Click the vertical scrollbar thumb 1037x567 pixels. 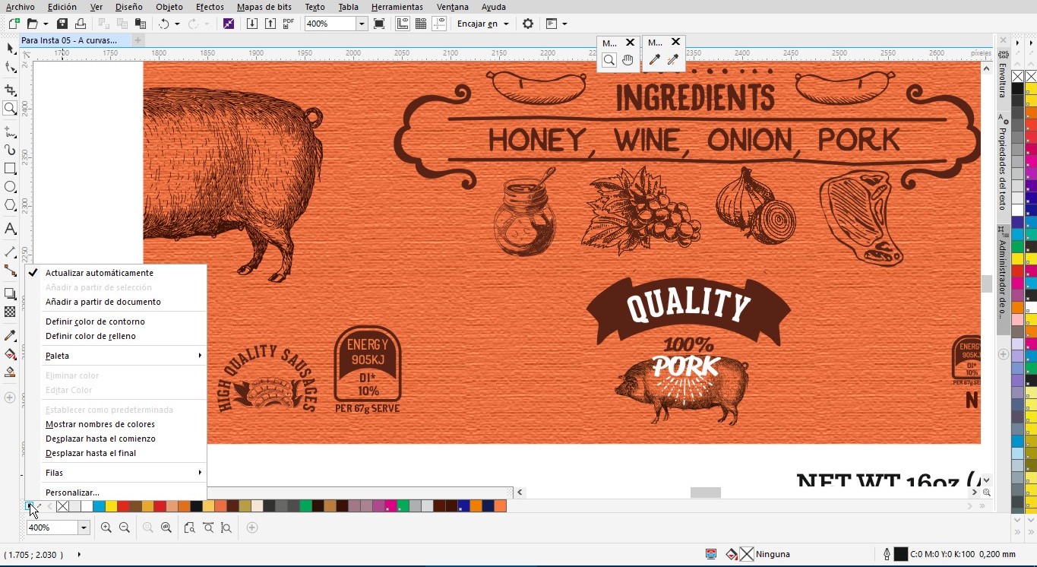[987, 283]
